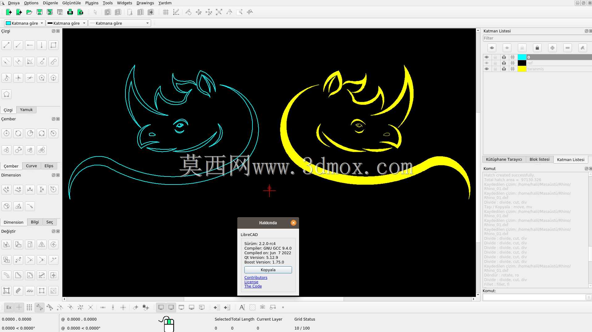Toggle visibility of layer 0
The image size is (592, 332).
click(487, 57)
